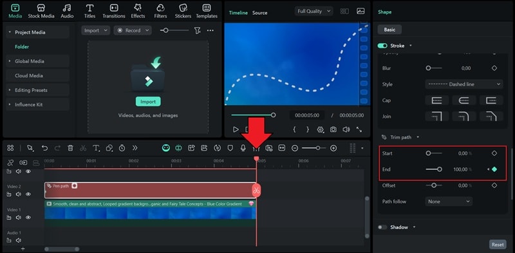Click the green Import button
The width and height of the screenshot is (515, 253).
tap(148, 102)
